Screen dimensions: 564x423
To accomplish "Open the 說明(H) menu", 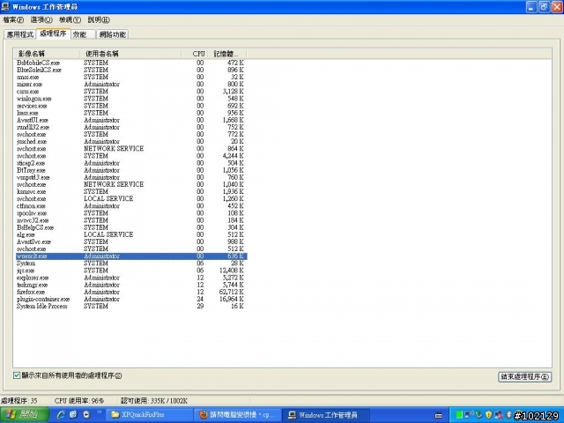I will 99,19.
